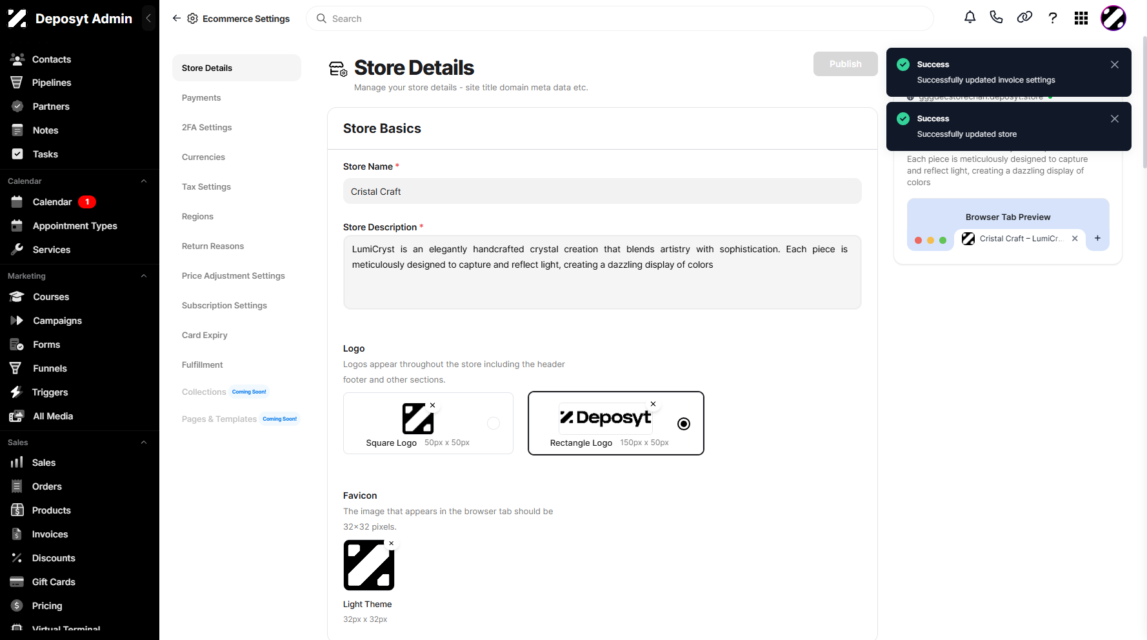Remove the square logo image
1147x640 pixels.
433,405
